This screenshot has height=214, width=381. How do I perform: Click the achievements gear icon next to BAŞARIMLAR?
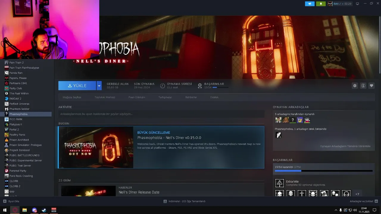[x=200, y=86]
